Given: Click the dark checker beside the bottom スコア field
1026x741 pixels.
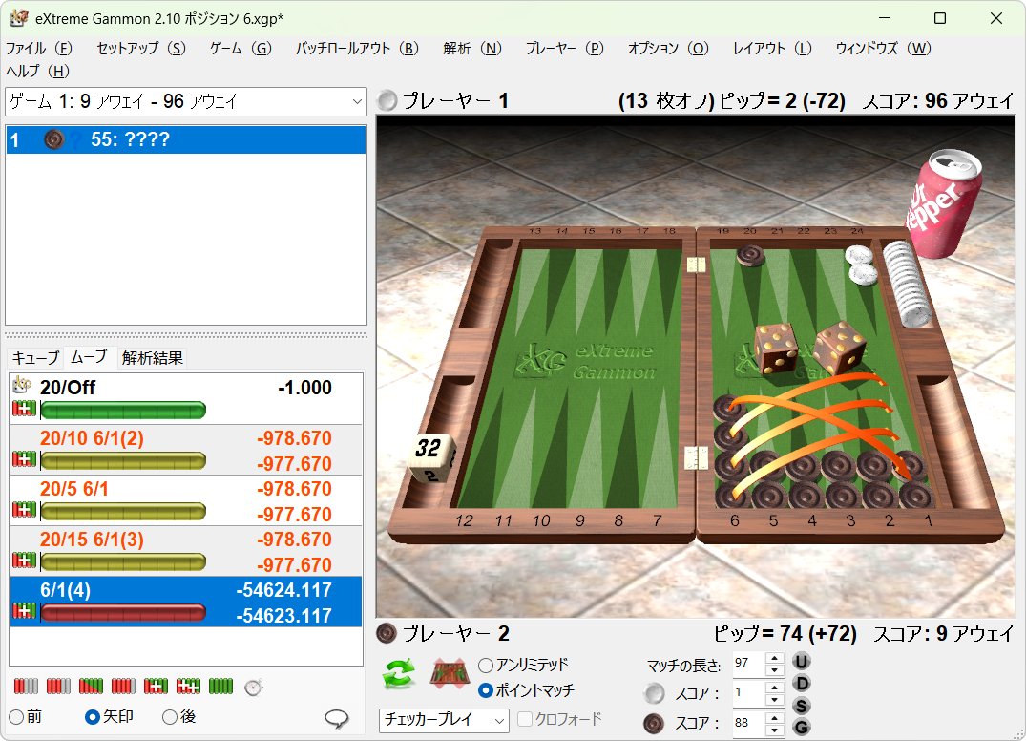Looking at the screenshot, I should (655, 723).
